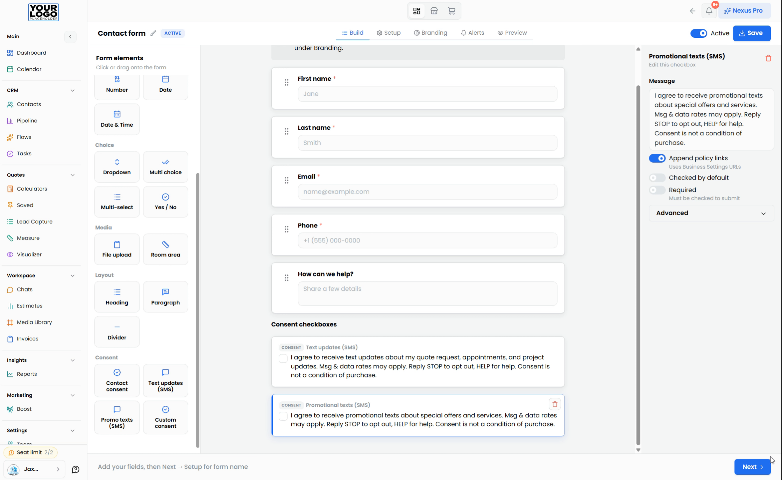Image resolution: width=782 pixels, height=480 pixels.
Task: Click the Email input field
Action: pos(427,192)
